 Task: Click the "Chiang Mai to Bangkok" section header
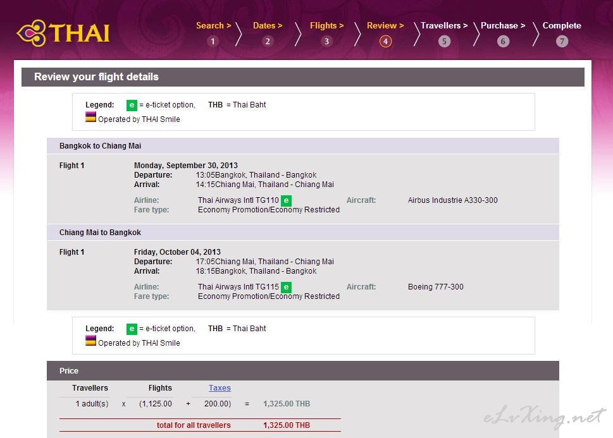tap(303, 233)
